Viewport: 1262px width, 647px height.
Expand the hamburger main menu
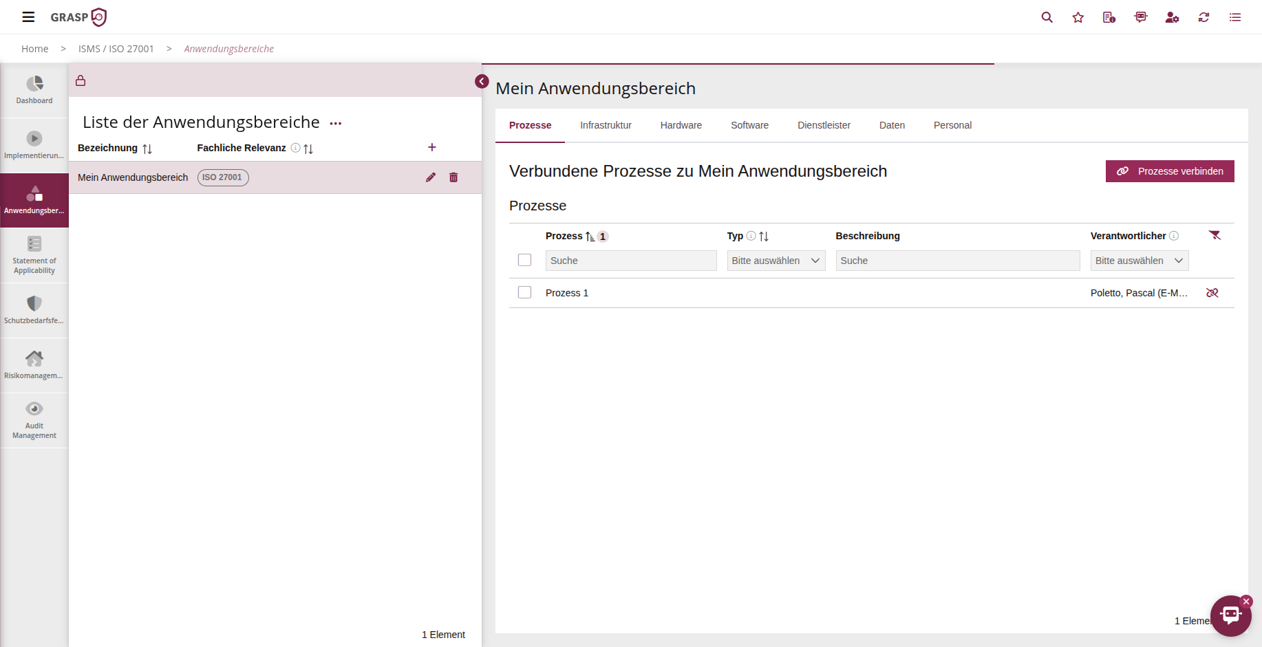28,17
